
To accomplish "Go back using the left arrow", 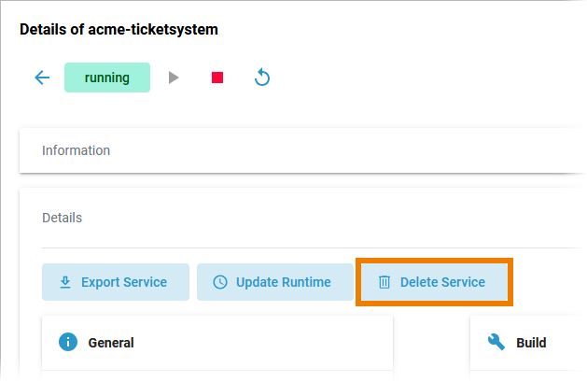I will click(x=41, y=78).
